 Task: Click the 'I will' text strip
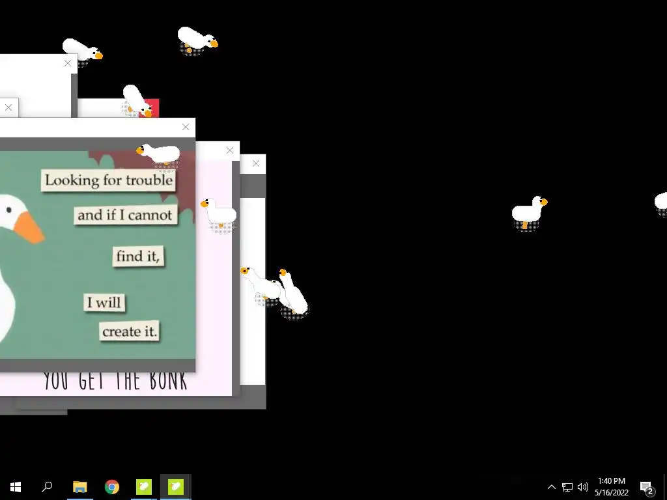click(x=104, y=302)
